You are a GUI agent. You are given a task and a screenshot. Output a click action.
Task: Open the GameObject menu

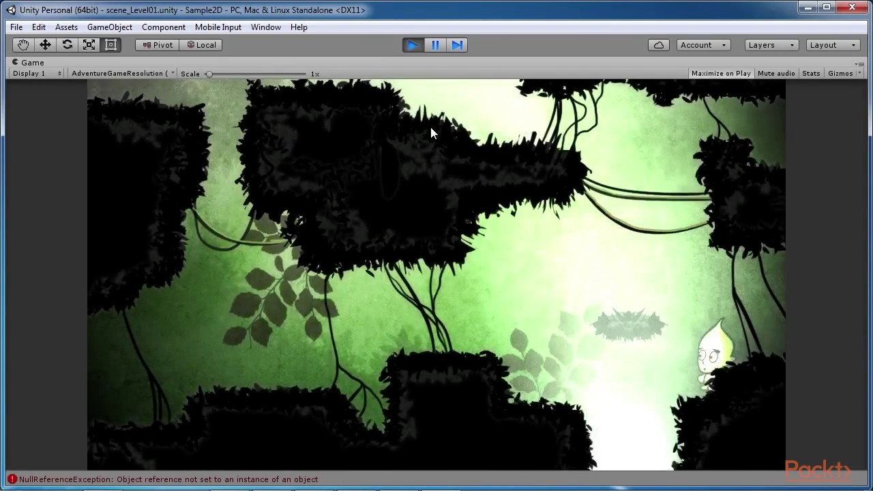(x=110, y=27)
